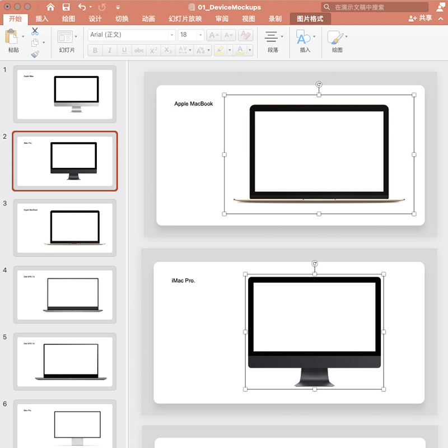Click the Redo icon
The height and width of the screenshot is (448, 448).
click(x=102, y=7)
